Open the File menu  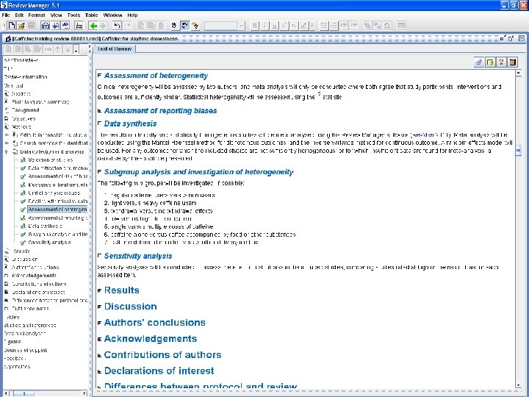pyautogui.click(x=6, y=15)
